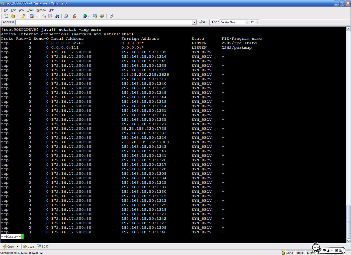Click the SSH2 status bar entry
The image size is (351, 255).
(x=290, y=253)
